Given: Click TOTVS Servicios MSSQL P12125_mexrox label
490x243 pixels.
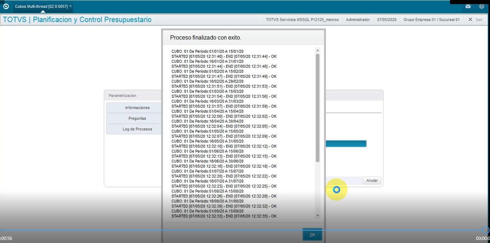Looking at the screenshot, I should pyautogui.click(x=302, y=20).
